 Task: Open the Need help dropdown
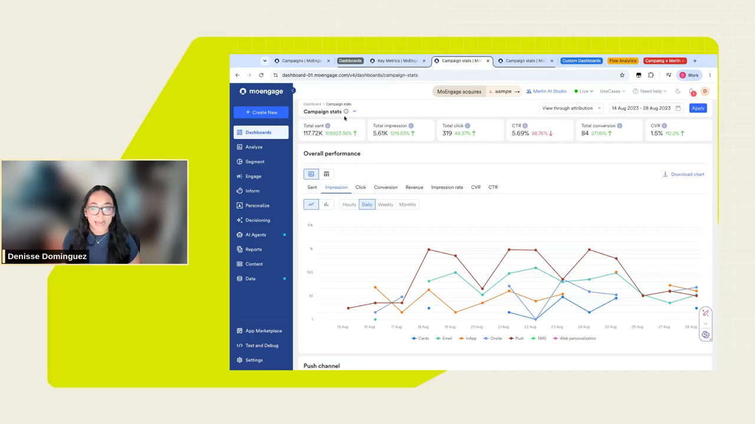(650, 91)
